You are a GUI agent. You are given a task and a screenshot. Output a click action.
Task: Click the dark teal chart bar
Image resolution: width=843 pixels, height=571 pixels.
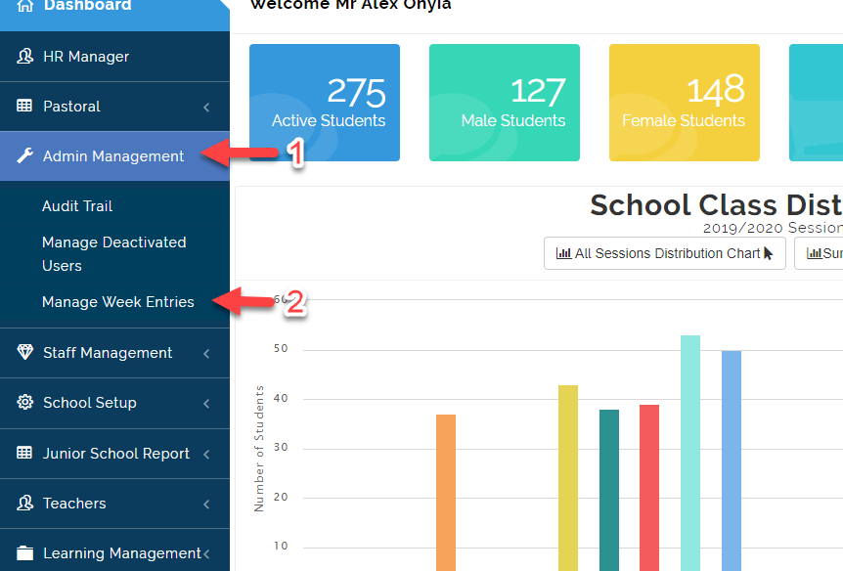[x=609, y=491]
